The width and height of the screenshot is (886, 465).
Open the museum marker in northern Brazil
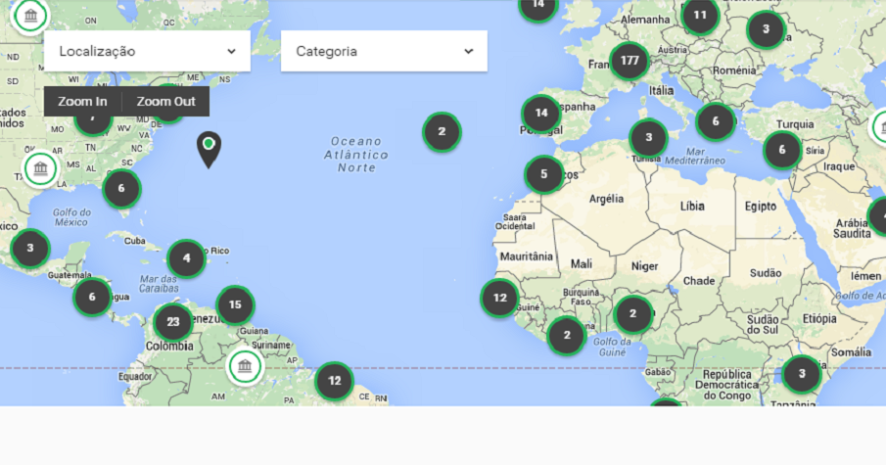pos(245,366)
